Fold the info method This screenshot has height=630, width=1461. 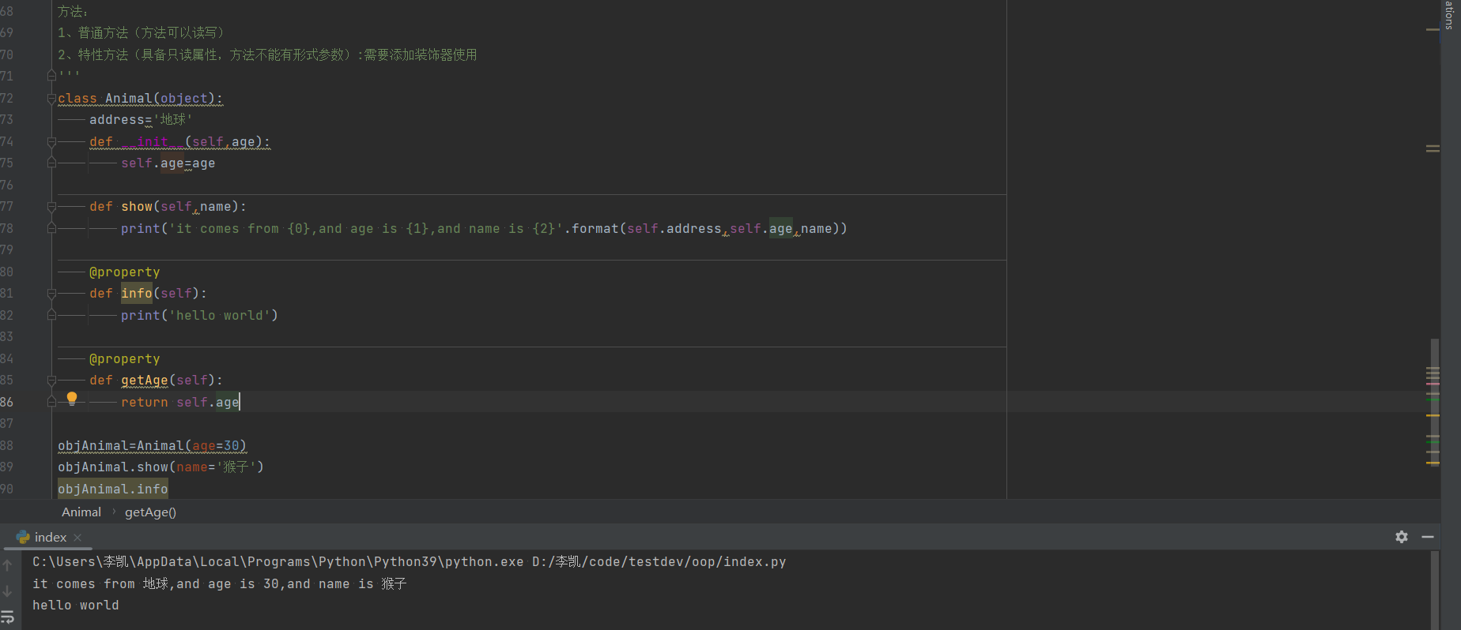[x=51, y=294]
